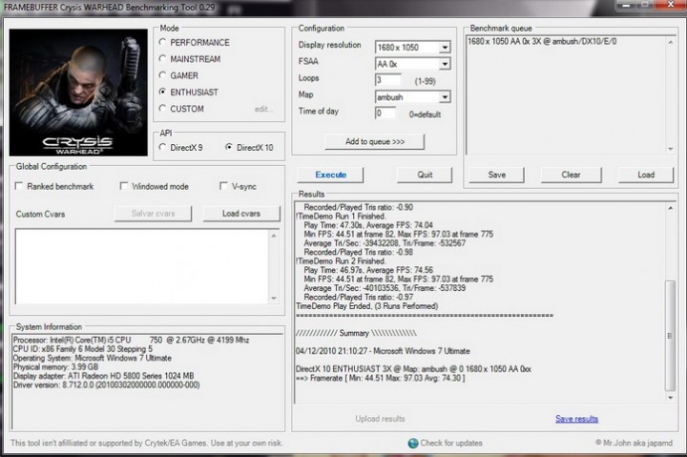Click the Custom Cvars text area

coord(141,266)
